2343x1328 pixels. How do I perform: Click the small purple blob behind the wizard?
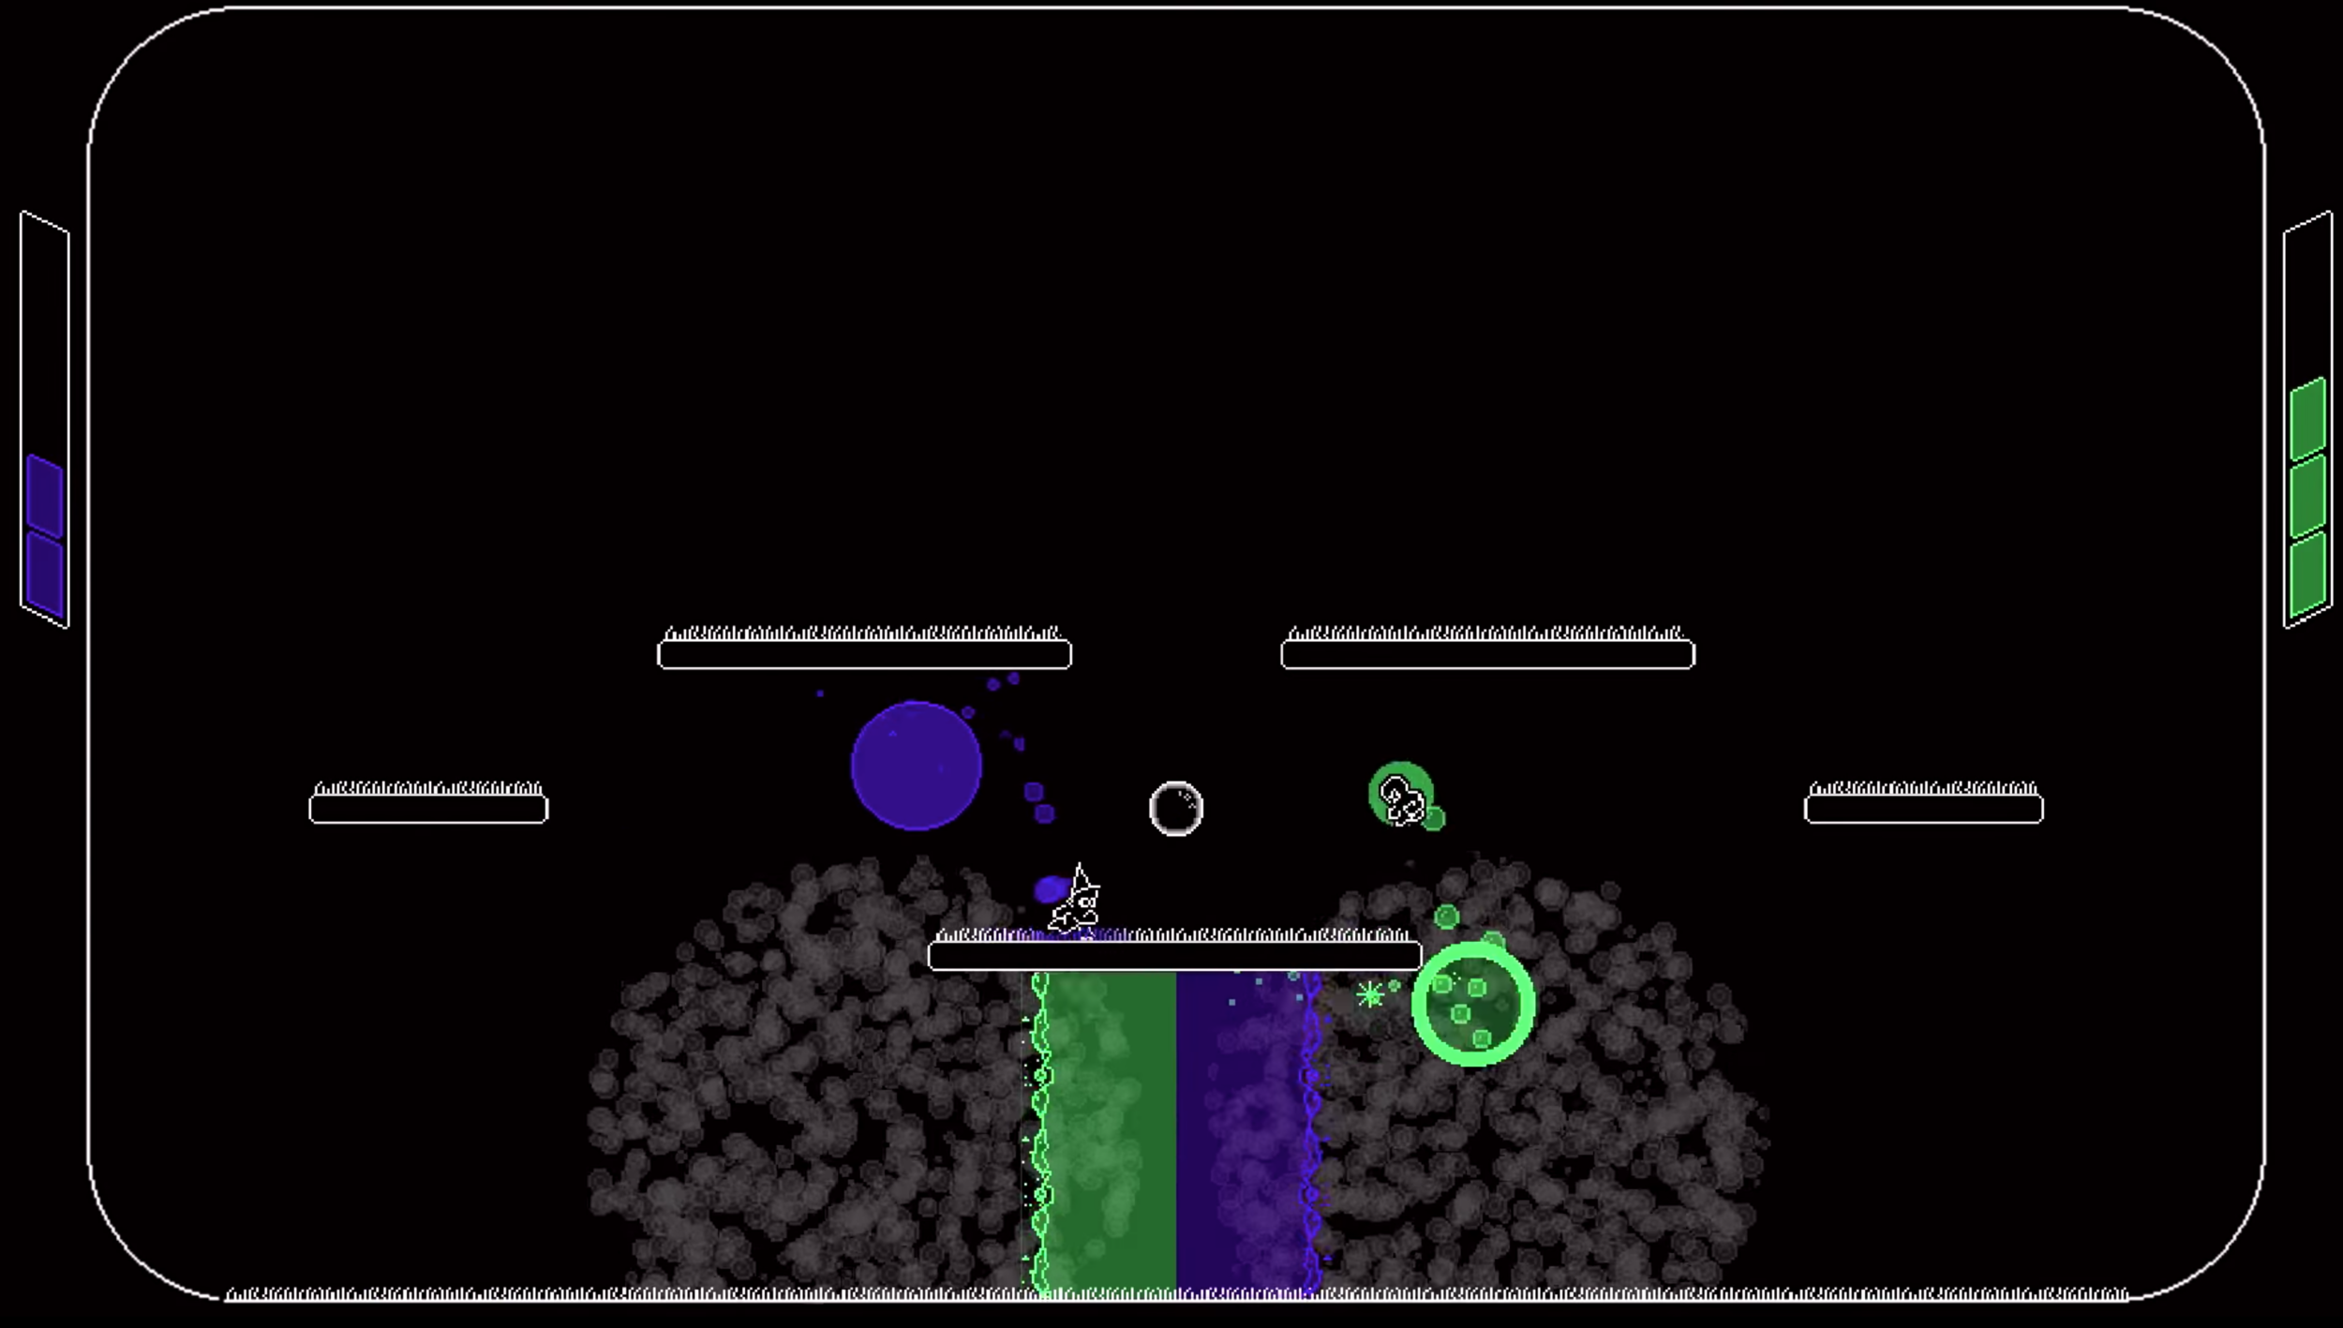click(x=1050, y=888)
